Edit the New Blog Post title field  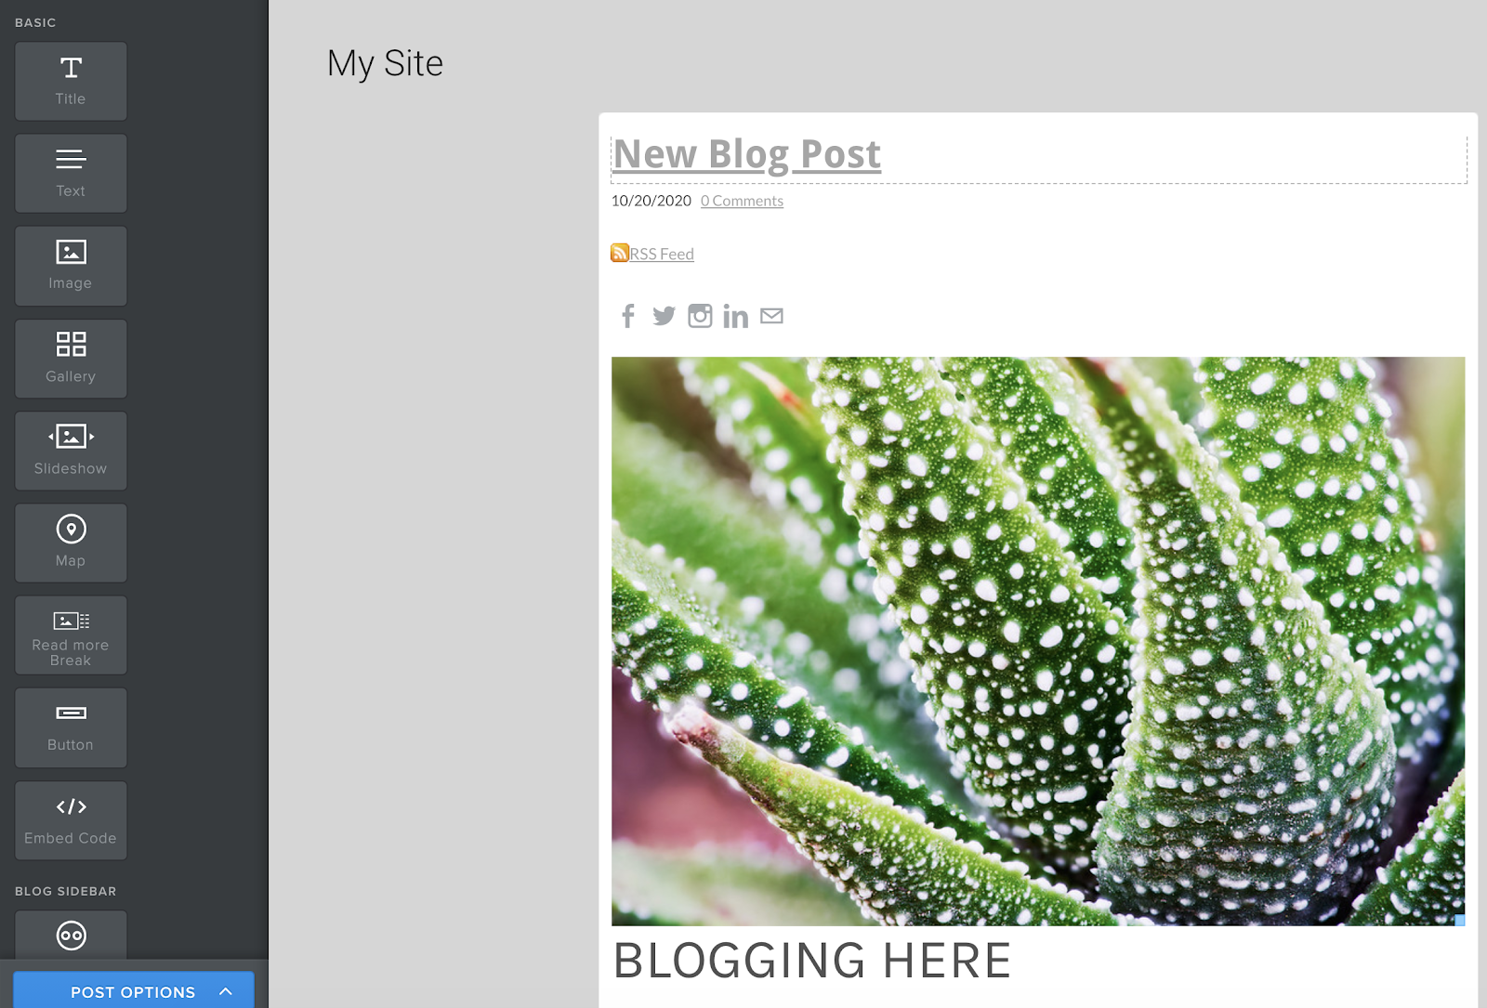(745, 154)
